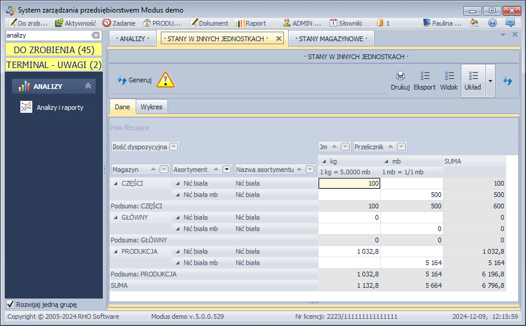Click the Eksport icon
This screenshot has width=526, height=326.
[x=425, y=76]
